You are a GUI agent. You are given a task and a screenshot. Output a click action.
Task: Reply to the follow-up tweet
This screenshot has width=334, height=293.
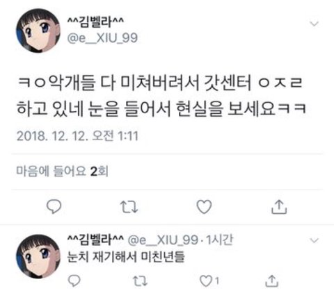pos(74,281)
